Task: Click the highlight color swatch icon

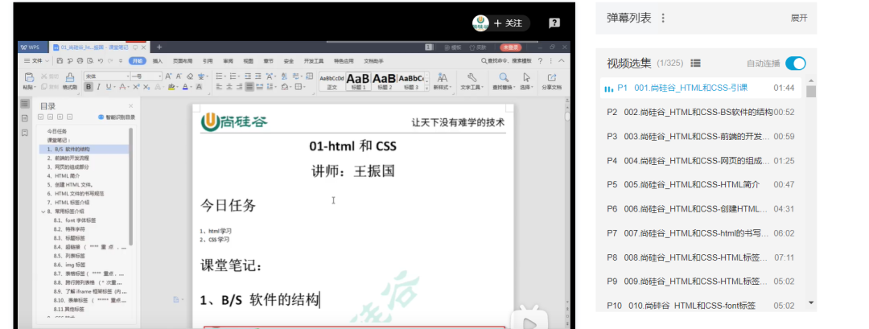Action: [x=171, y=87]
